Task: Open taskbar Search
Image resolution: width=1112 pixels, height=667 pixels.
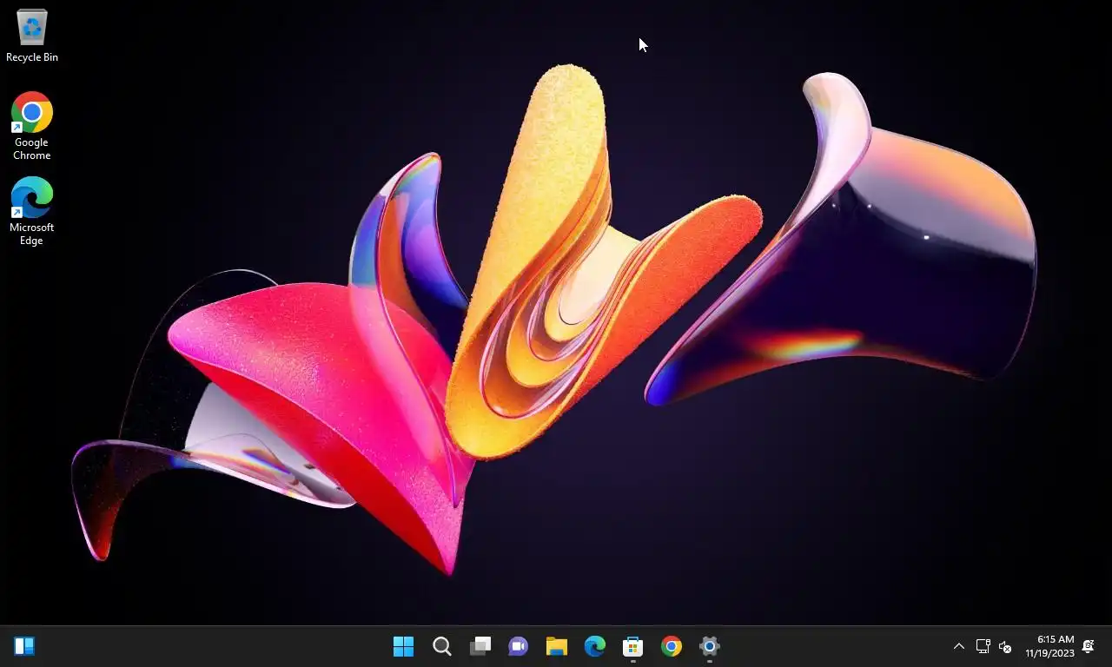Action: tap(442, 646)
